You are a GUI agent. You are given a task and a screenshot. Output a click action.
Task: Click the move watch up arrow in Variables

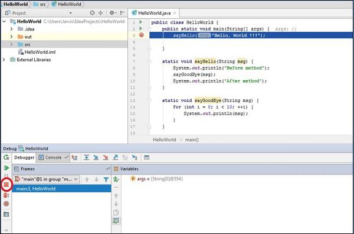tap(116, 196)
